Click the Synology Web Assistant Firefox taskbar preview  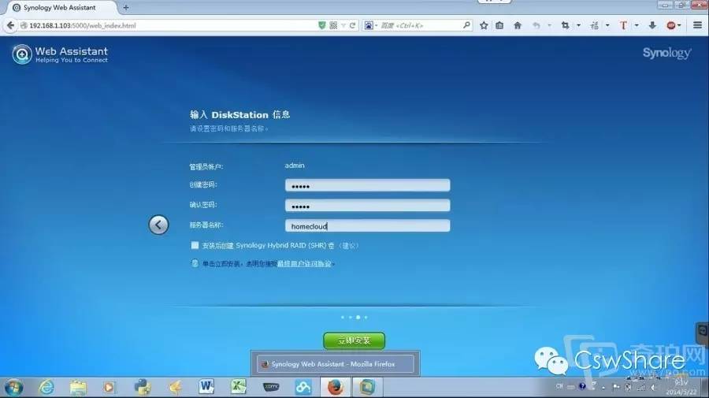pyautogui.click(x=335, y=363)
